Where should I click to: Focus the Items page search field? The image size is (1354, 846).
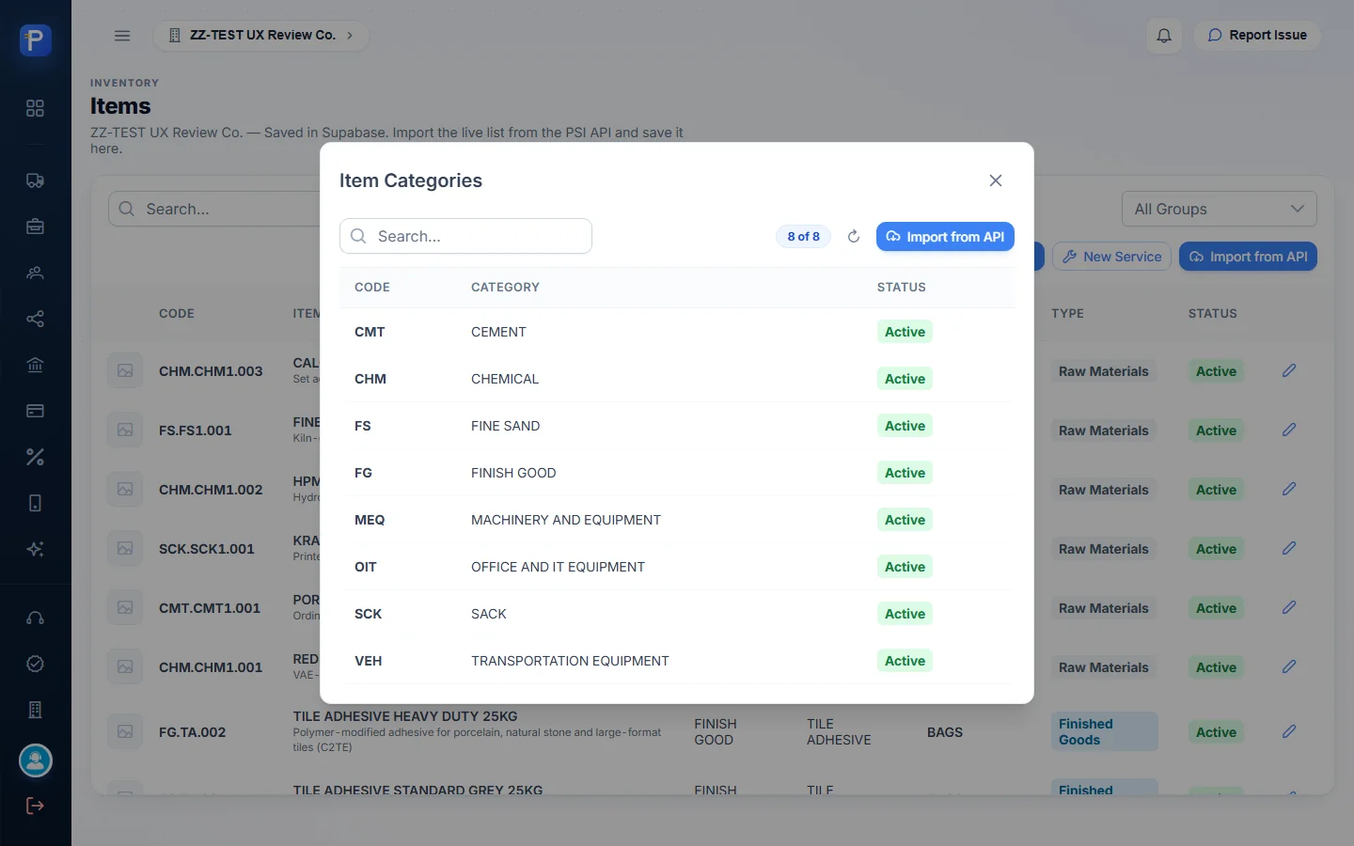(214, 209)
